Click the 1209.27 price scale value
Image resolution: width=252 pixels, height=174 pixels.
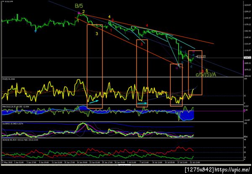248,12
